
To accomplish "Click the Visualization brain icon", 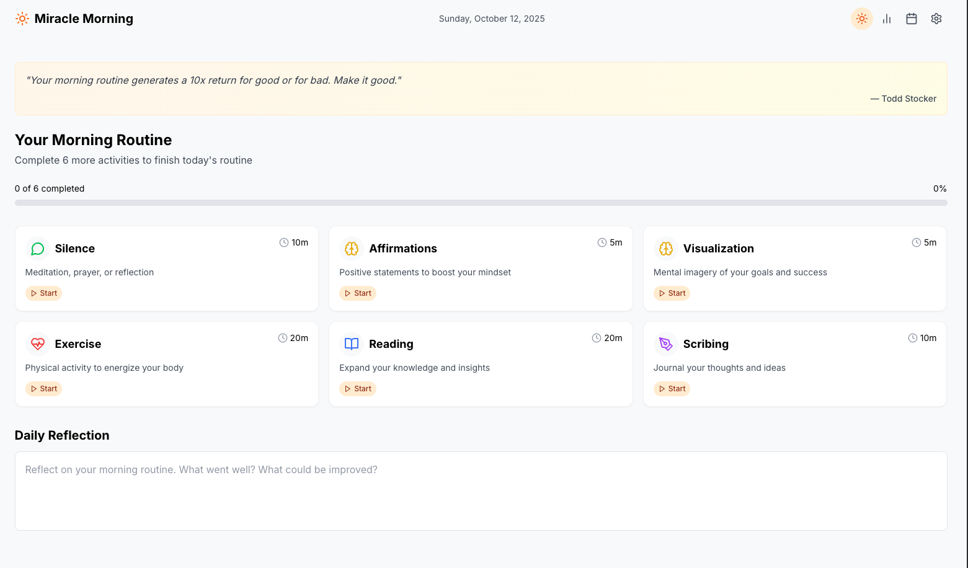I will tap(665, 249).
